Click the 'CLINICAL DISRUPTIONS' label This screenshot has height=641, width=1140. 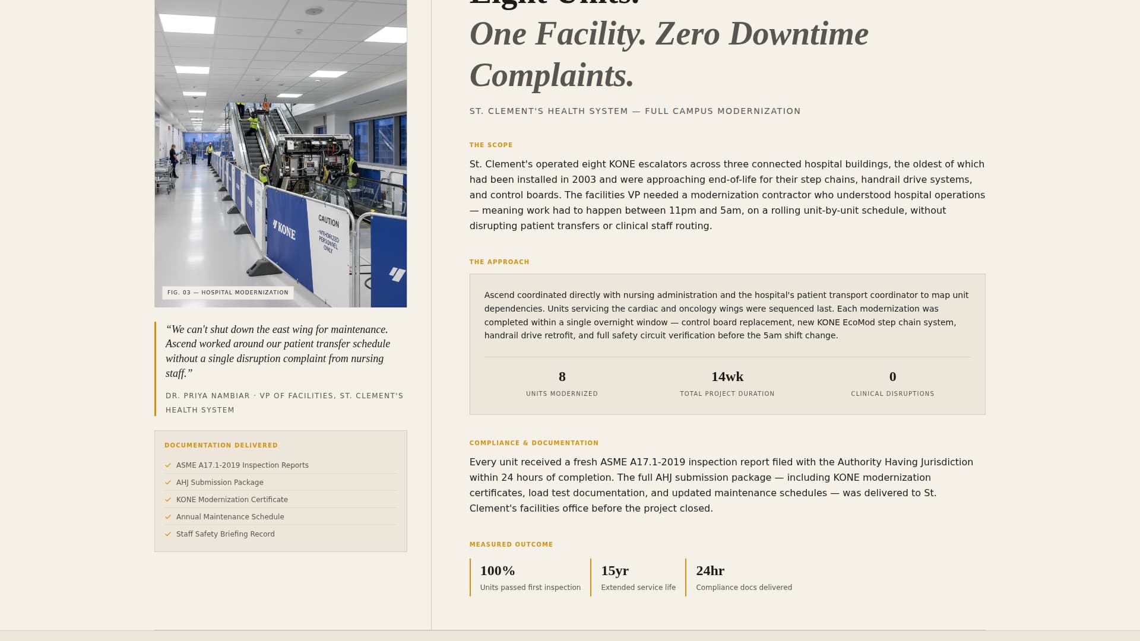892,394
